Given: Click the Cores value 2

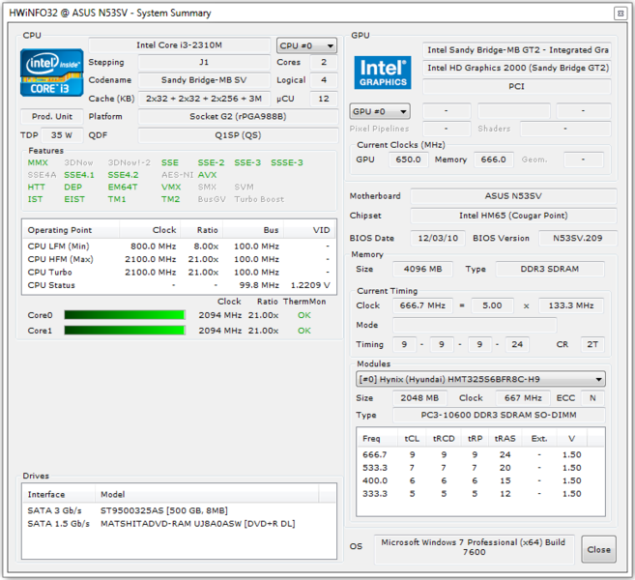Looking at the screenshot, I should pyautogui.click(x=324, y=63).
